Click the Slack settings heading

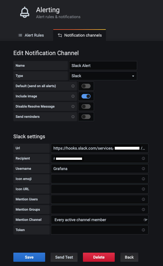[x=29, y=137]
